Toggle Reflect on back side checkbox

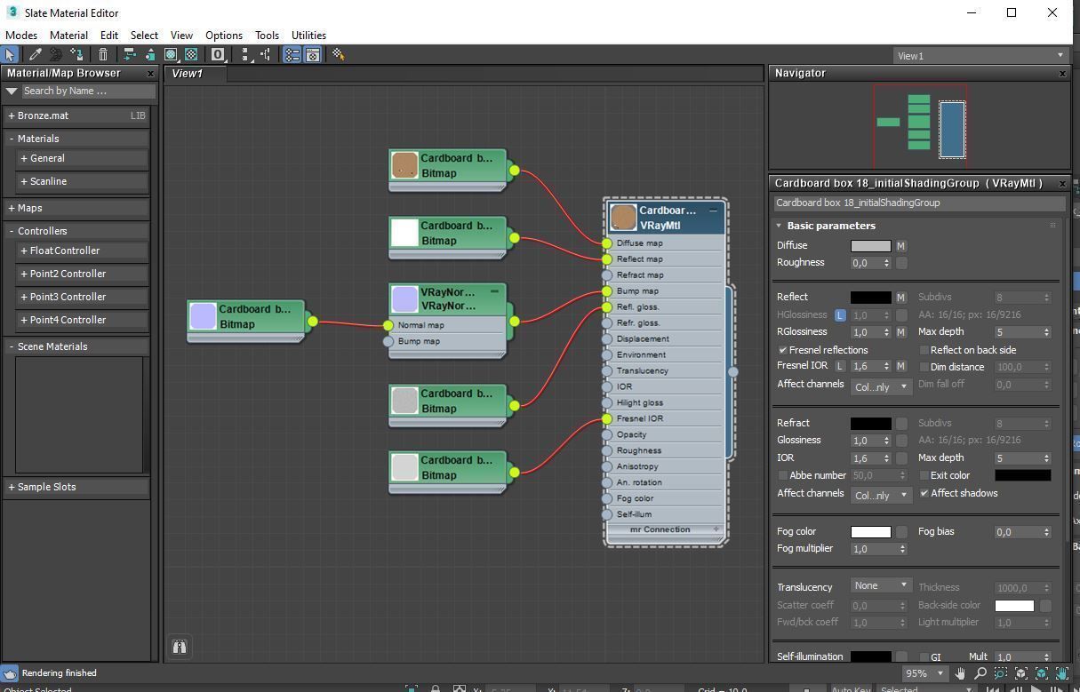click(x=924, y=350)
